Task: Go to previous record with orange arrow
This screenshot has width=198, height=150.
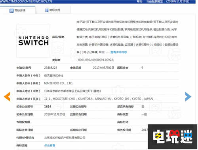Action: pyautogui.click(x=7, y=96)
